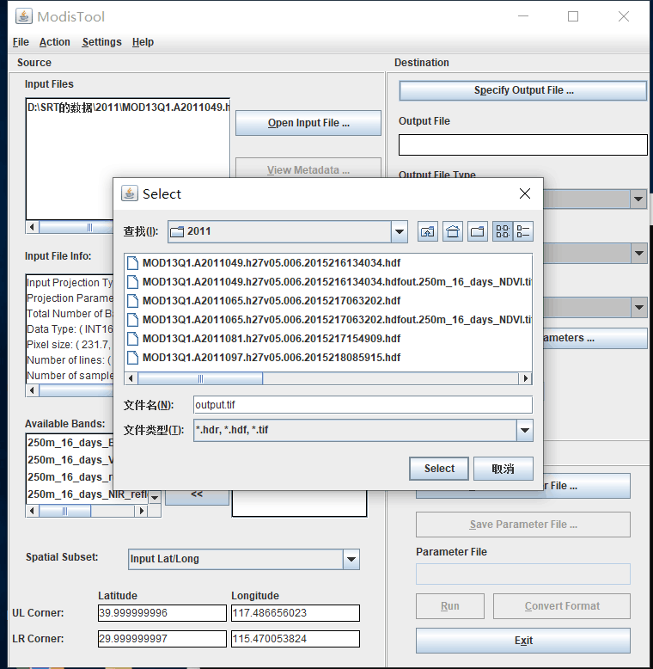653x669 pixels.
Task: Click Specify Output File button
Action: point(523,90)
